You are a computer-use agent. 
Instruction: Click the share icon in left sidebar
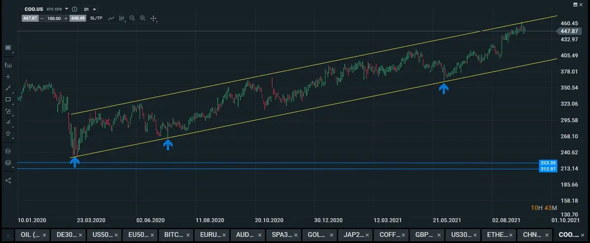(8, 180)
